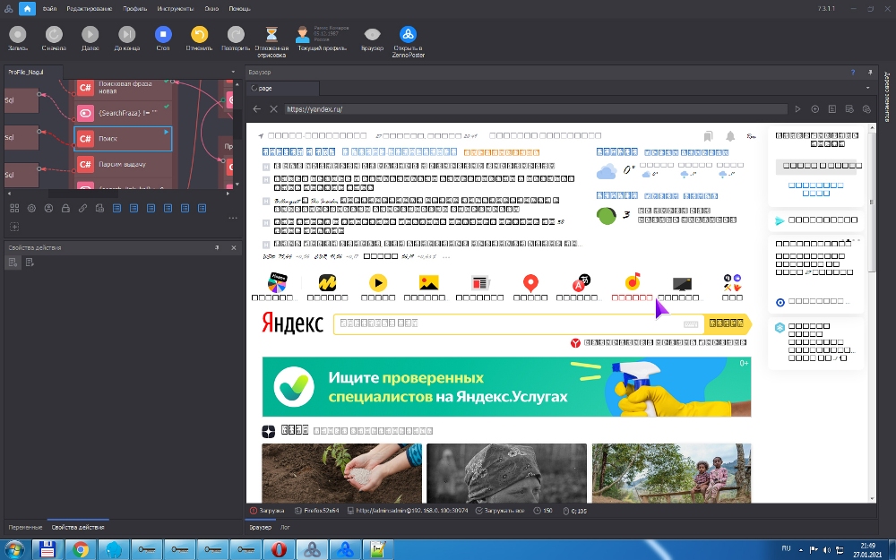Pin the Браузер panel

[870, 72]
